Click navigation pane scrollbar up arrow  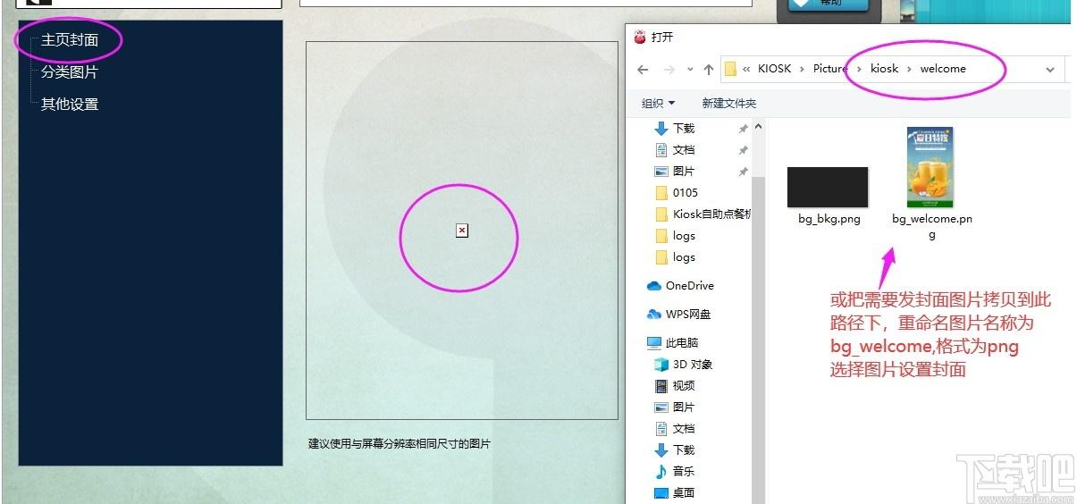[759, 127]
